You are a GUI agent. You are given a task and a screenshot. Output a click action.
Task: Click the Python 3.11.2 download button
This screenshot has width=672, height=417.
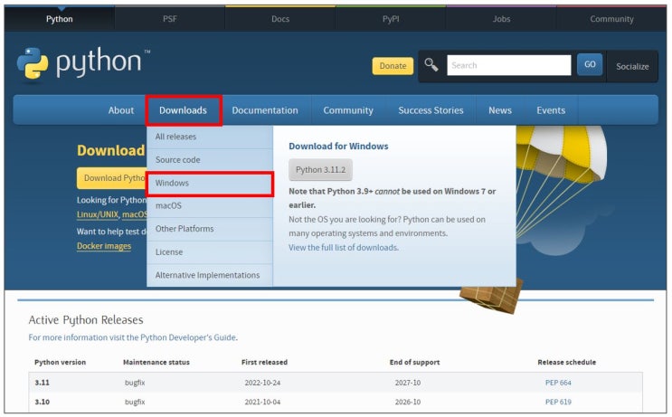point(320,170)
